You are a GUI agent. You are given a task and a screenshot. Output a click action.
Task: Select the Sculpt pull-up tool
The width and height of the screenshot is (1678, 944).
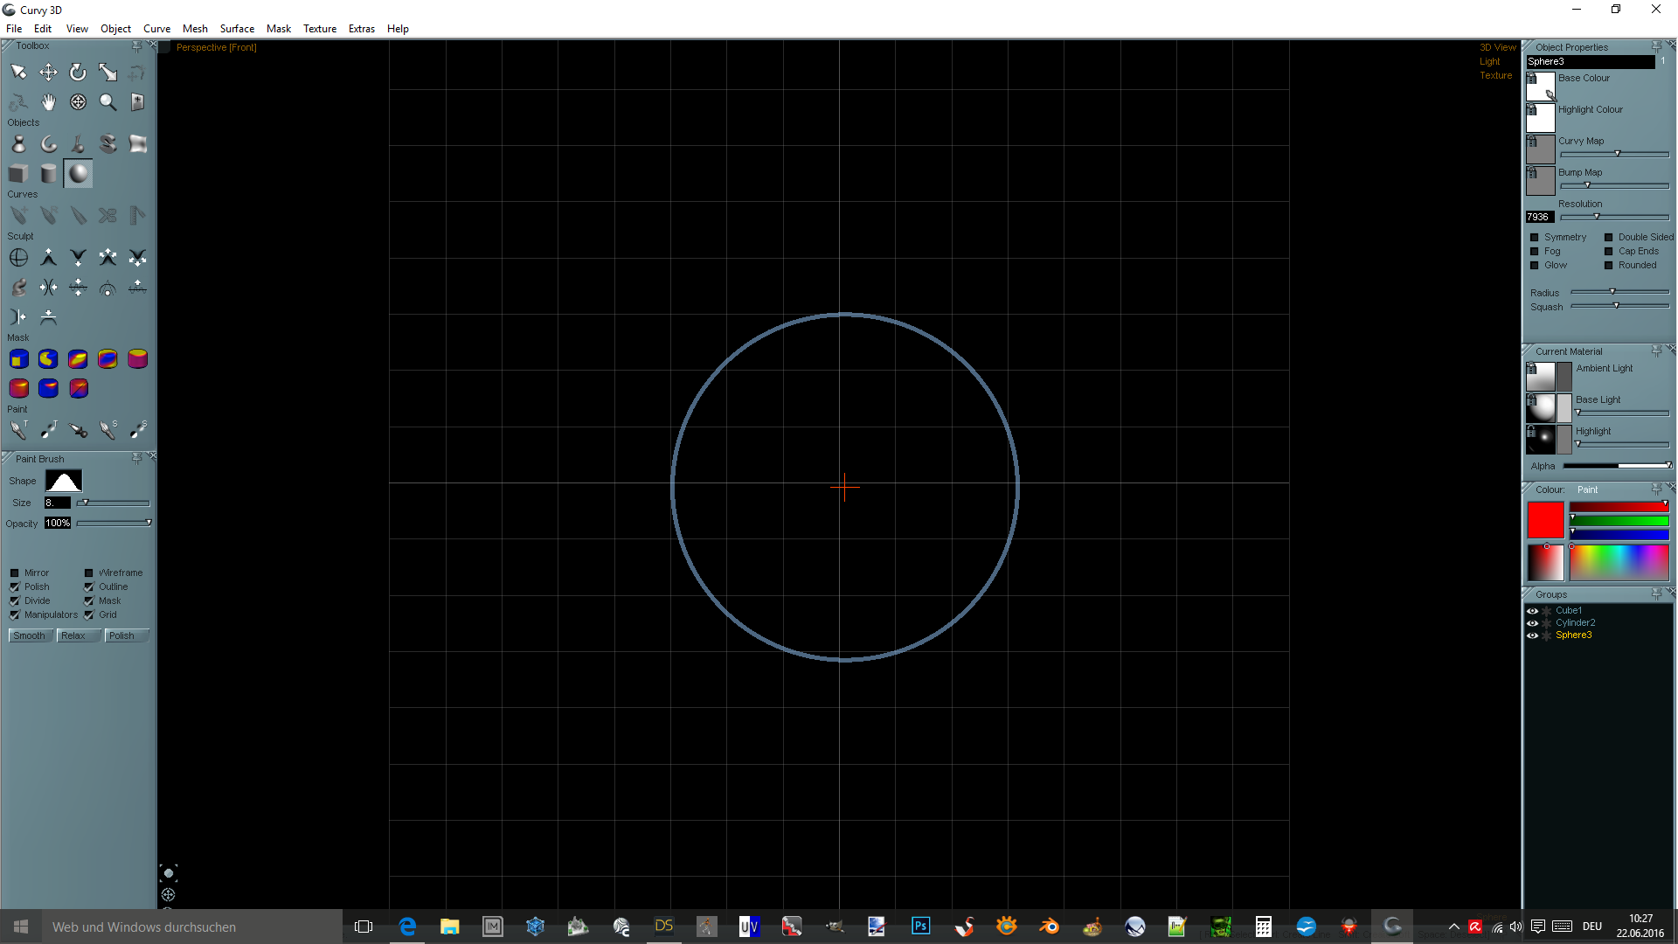[x=48, y=258]
